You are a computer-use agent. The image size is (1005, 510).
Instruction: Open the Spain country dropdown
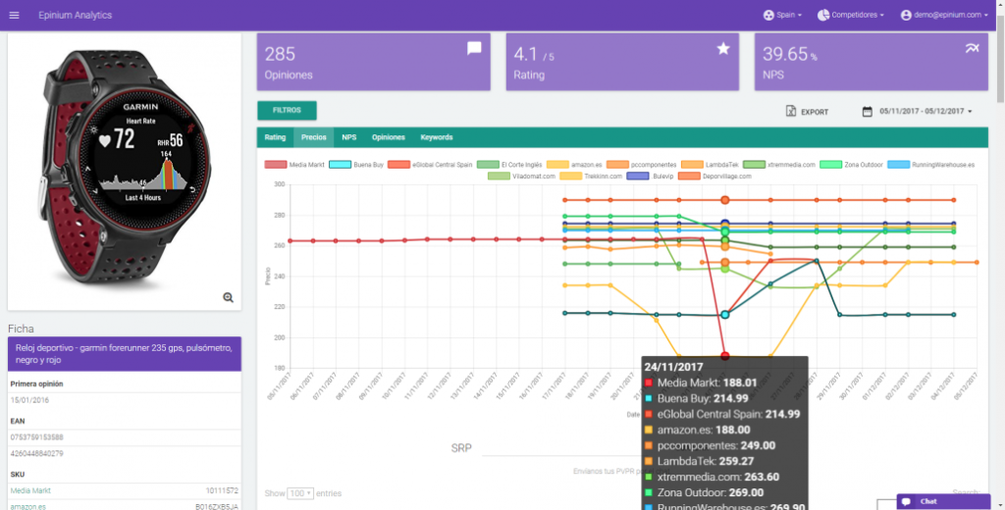coord(782,15)
